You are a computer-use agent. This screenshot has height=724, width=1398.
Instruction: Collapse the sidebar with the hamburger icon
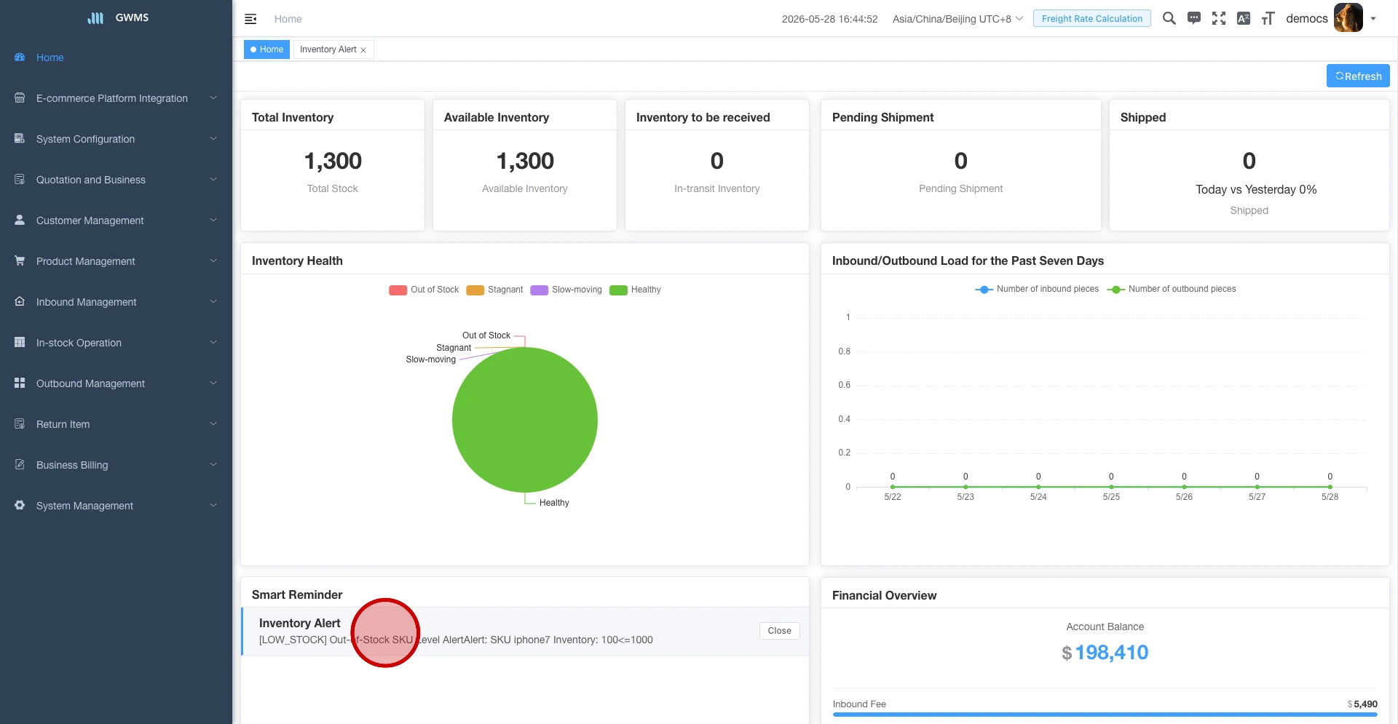(x=250, y=19)
